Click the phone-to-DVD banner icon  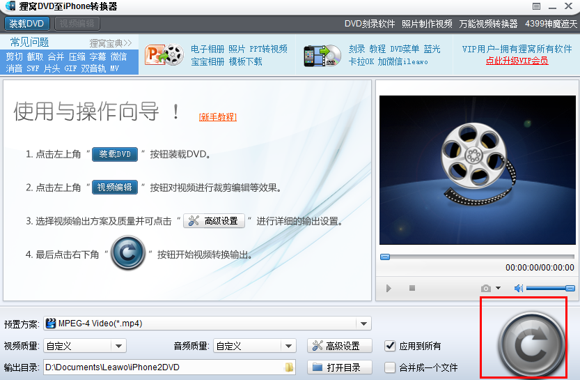coord(322,56)
